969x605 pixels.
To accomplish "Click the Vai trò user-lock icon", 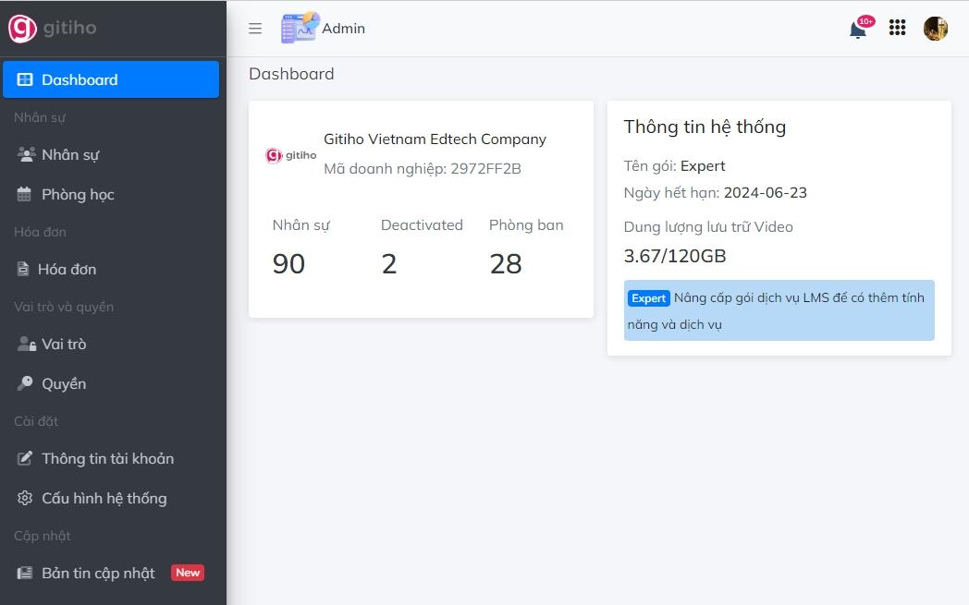I will [x=26, y=344].
